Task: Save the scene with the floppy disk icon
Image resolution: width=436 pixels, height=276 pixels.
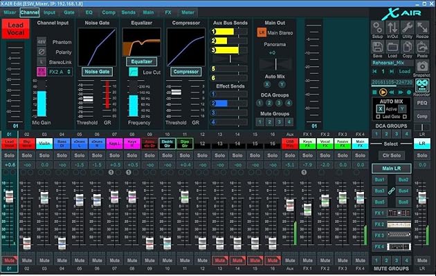Action: coord(377,47)
